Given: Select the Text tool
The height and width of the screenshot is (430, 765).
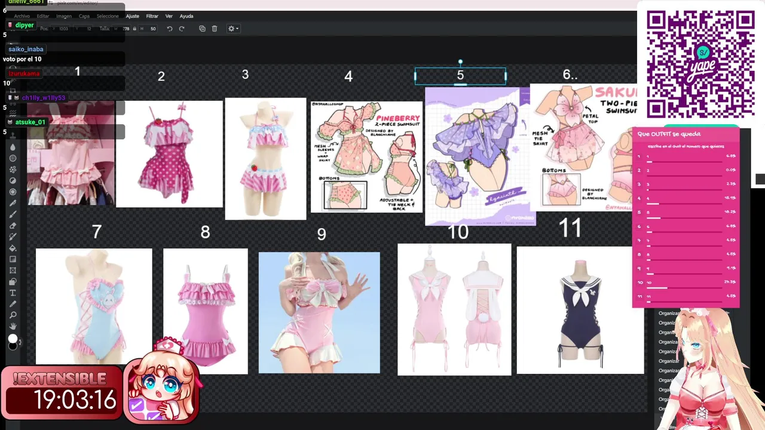Looking at the screenshot, I should pos(13,293).
